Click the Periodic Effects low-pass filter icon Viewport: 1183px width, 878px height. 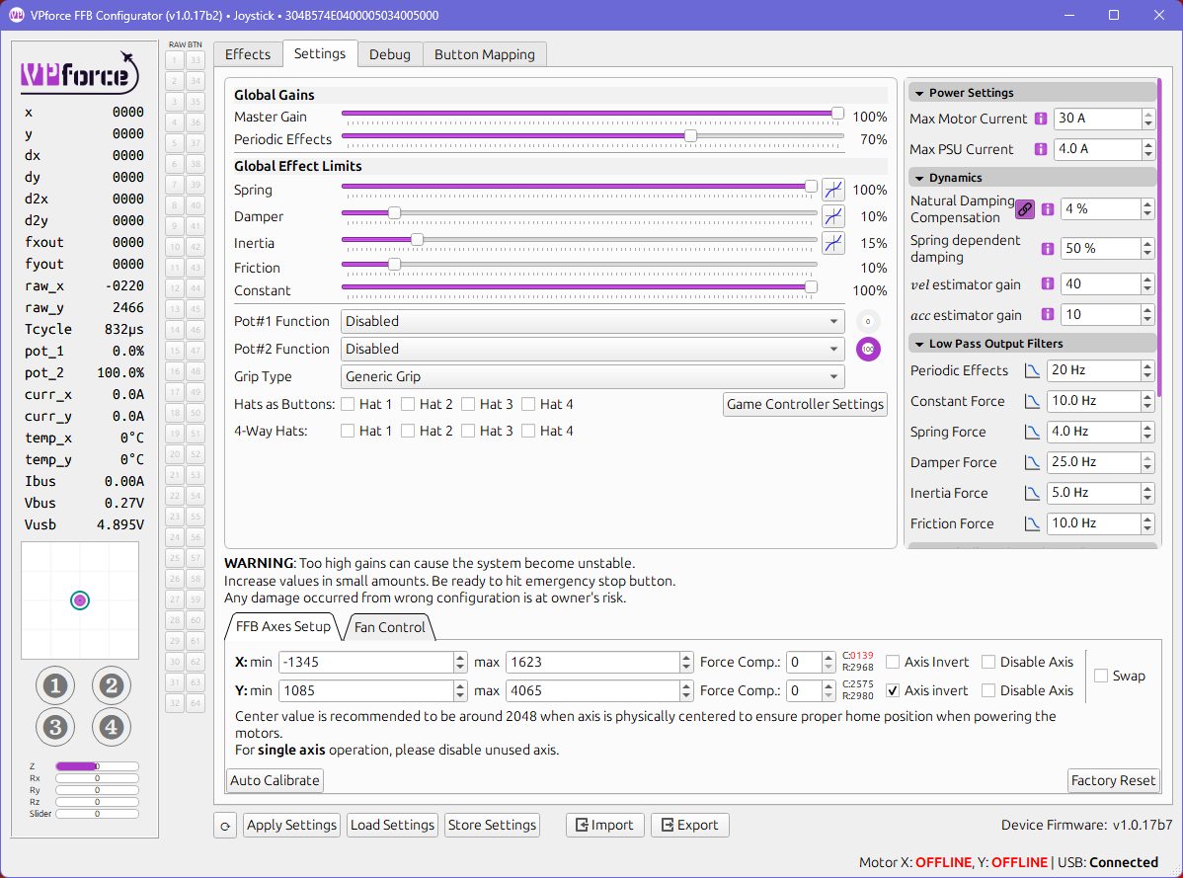pos(1031,370)
